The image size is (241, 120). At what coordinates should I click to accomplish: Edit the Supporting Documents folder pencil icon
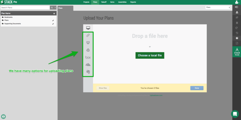click(x=53, y=24)
